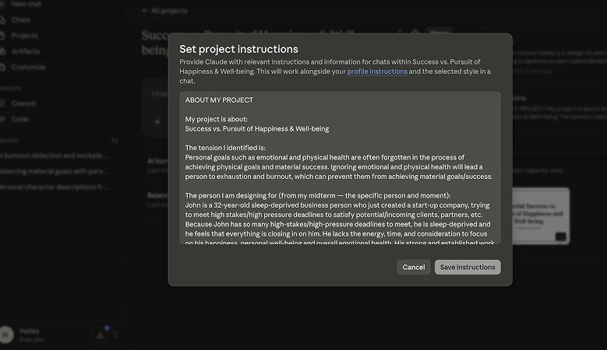Open Customize in the sidebar
607x350 pixels.
(x=28, y=67)
